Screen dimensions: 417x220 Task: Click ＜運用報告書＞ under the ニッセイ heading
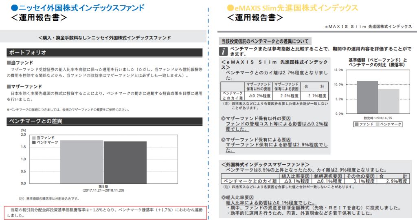coord(39,17)
